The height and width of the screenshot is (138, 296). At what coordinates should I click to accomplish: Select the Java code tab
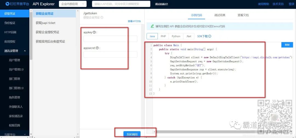(x=152, y=36)
